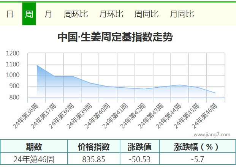Viewport: 236px width, 167px height.
Task: Click the 价格指数 table header
Action: click(93, 147)
